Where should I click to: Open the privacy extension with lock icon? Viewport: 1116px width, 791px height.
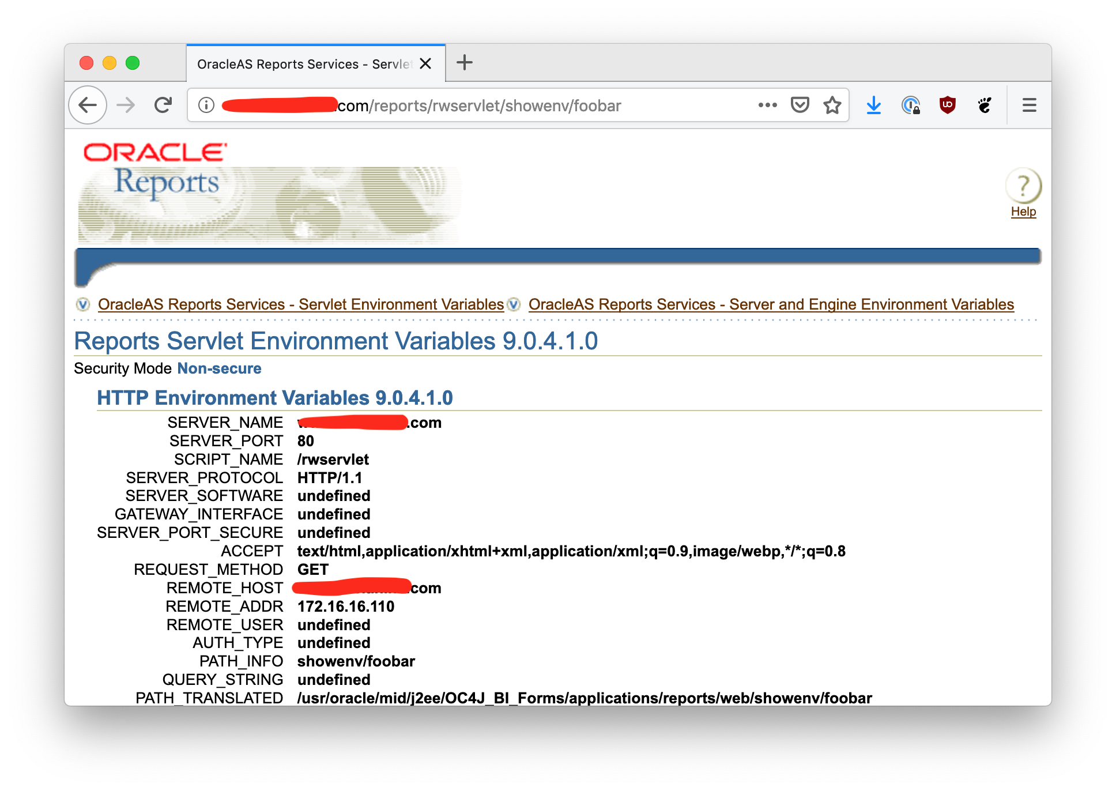[x=911, y=105]
